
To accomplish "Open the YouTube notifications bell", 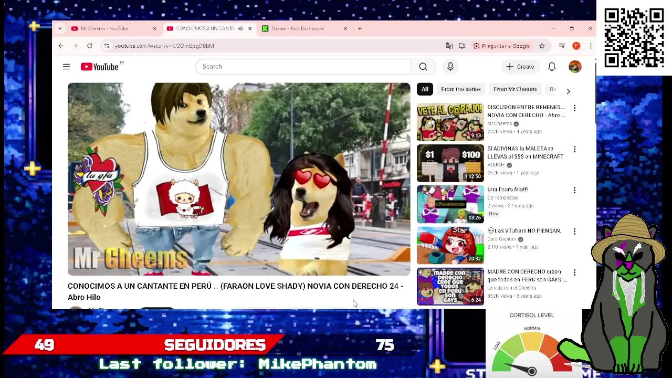I will pyautogui.click(x=552, y=67).
